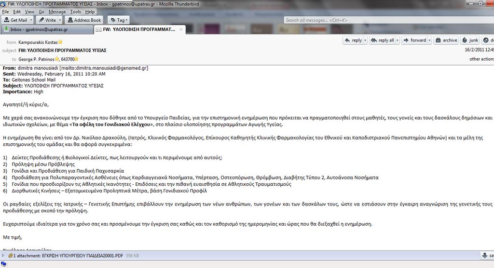Click the date 16/2/2011 in the header

[479, 50]
